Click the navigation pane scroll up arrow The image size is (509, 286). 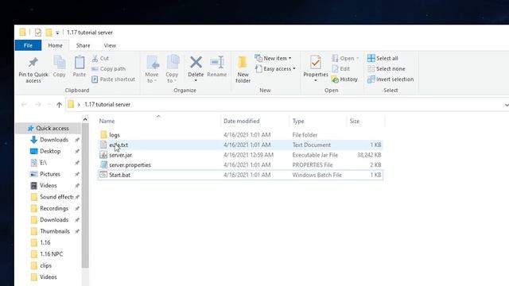coord(85,120)
